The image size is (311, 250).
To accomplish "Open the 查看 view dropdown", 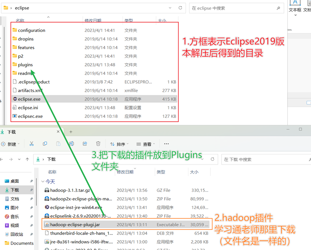I will (x=146, y=144).
